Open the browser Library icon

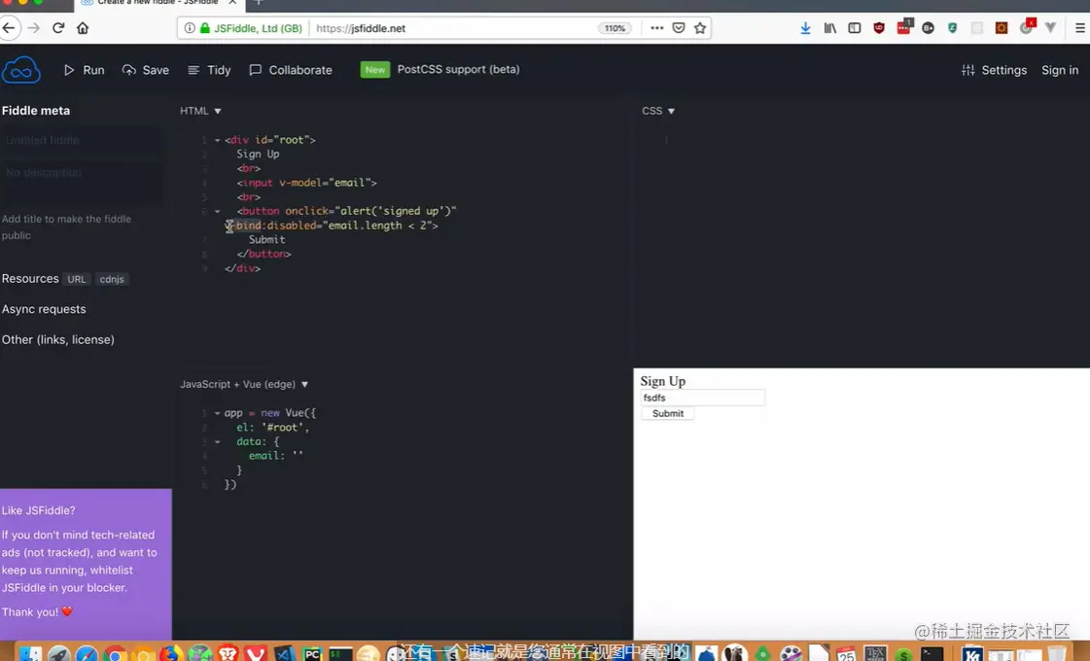830,28
